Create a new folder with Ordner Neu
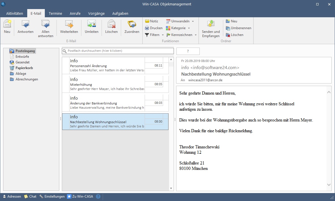The image size is (335, 201). point(231,21)
